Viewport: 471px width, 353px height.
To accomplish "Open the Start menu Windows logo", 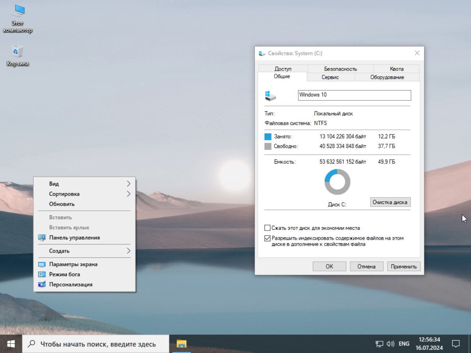I will [x=11, y=344].
